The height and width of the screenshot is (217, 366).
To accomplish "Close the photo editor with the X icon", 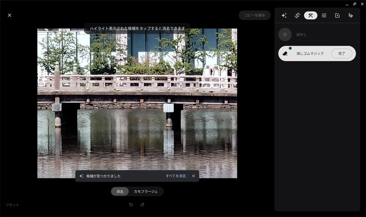I will pos(9,15).
